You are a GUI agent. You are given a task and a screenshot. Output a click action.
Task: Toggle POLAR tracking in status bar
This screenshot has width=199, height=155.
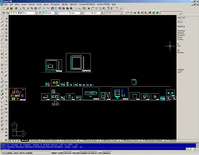[x=76, y=153]
